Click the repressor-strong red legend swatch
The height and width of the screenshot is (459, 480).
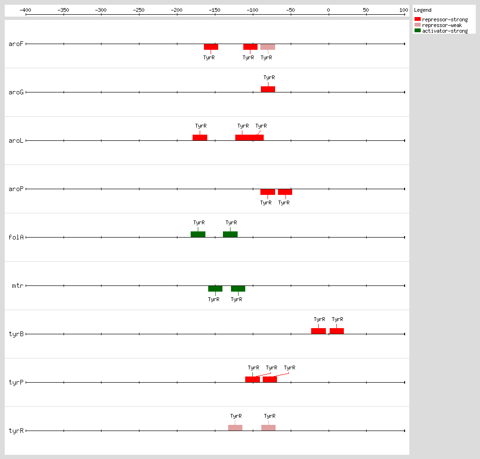pos(417,19)
